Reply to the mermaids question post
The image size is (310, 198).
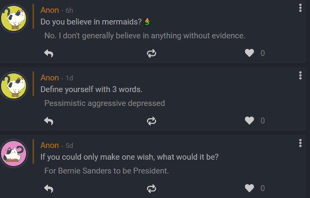49,53
